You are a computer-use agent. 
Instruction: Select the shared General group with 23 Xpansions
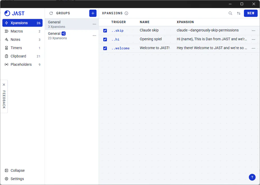72,36
